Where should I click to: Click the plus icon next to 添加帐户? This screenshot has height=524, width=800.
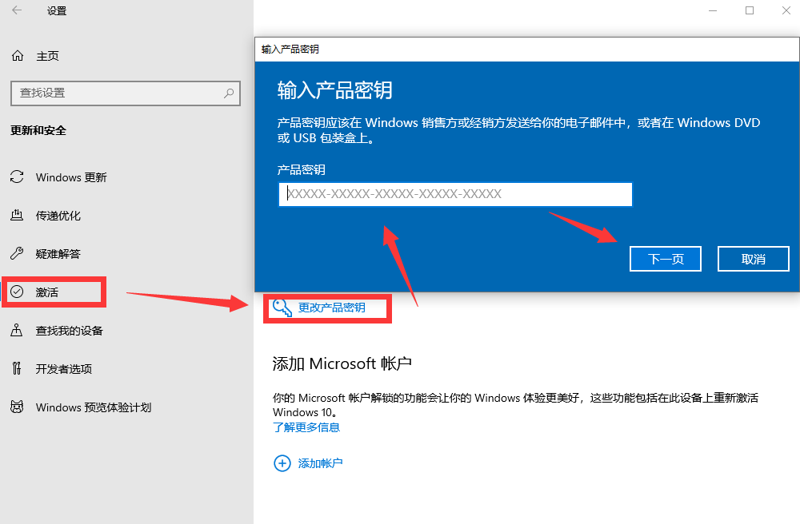coord(282,463)
